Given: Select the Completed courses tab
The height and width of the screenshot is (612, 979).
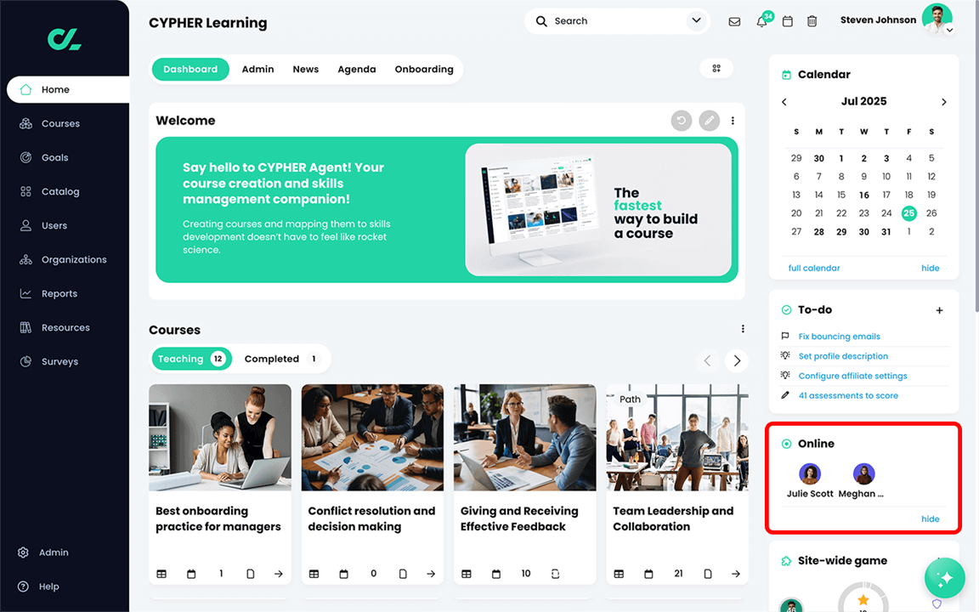Looking at the screenshot, I should click(x=280, y=359).
